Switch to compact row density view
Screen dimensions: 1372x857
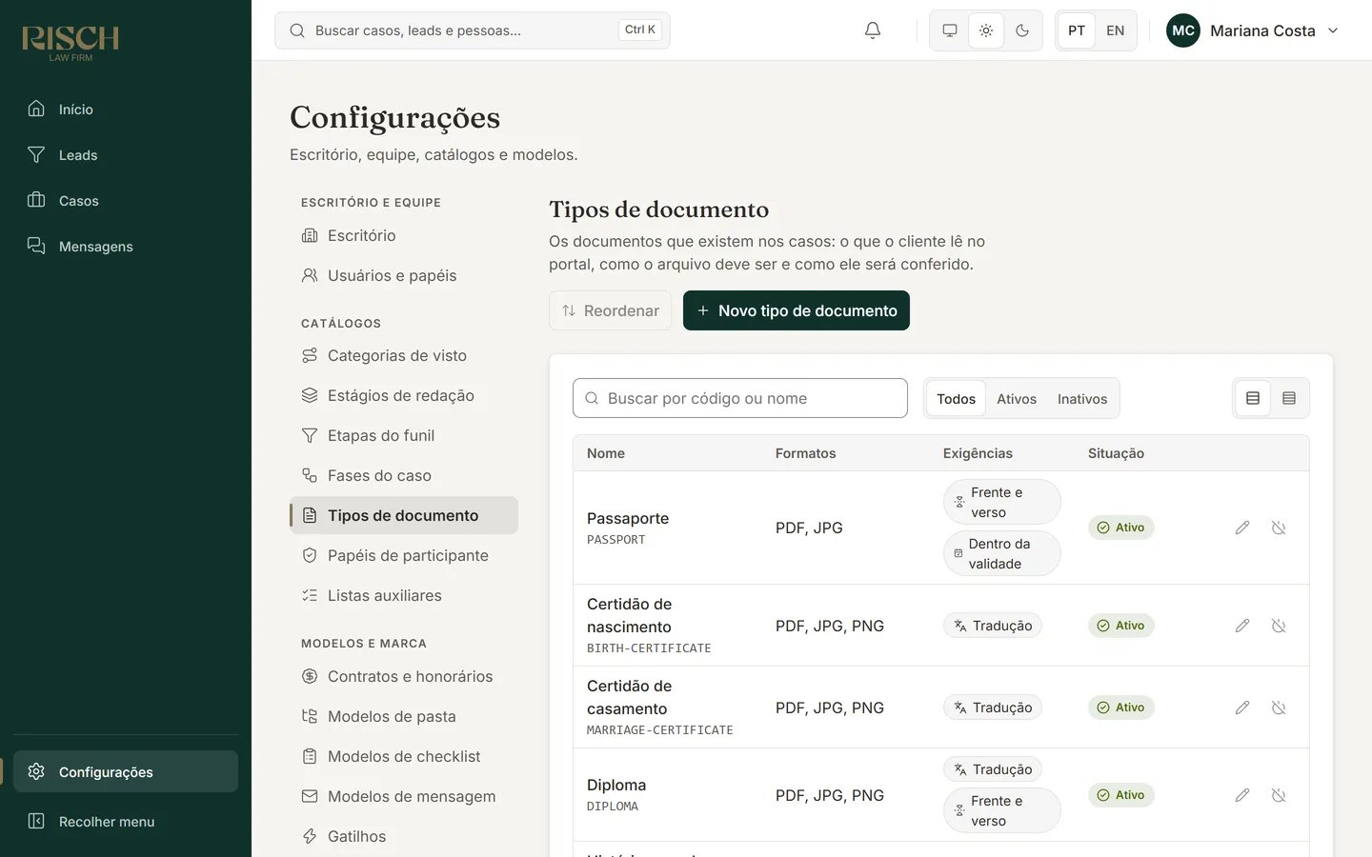tap(1289, 398)
